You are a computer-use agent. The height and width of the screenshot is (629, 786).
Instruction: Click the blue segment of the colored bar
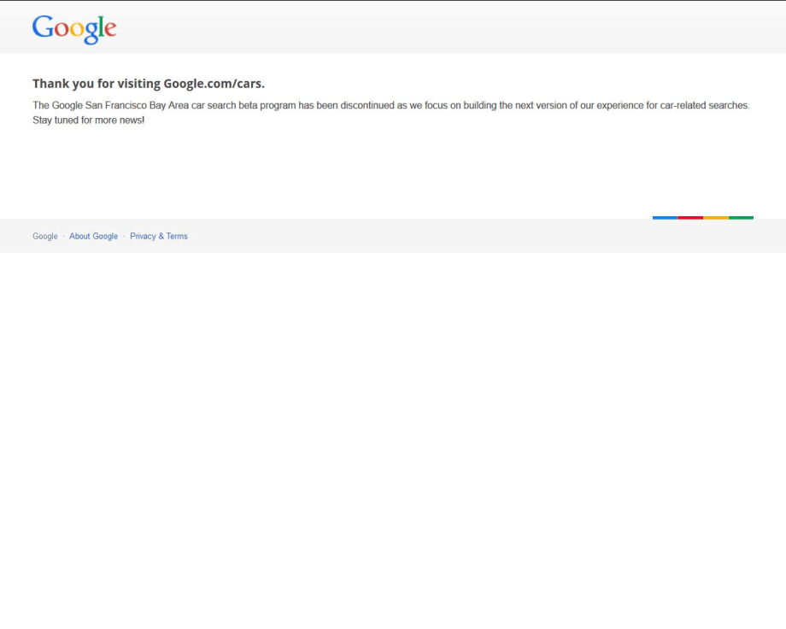[664, 217]
